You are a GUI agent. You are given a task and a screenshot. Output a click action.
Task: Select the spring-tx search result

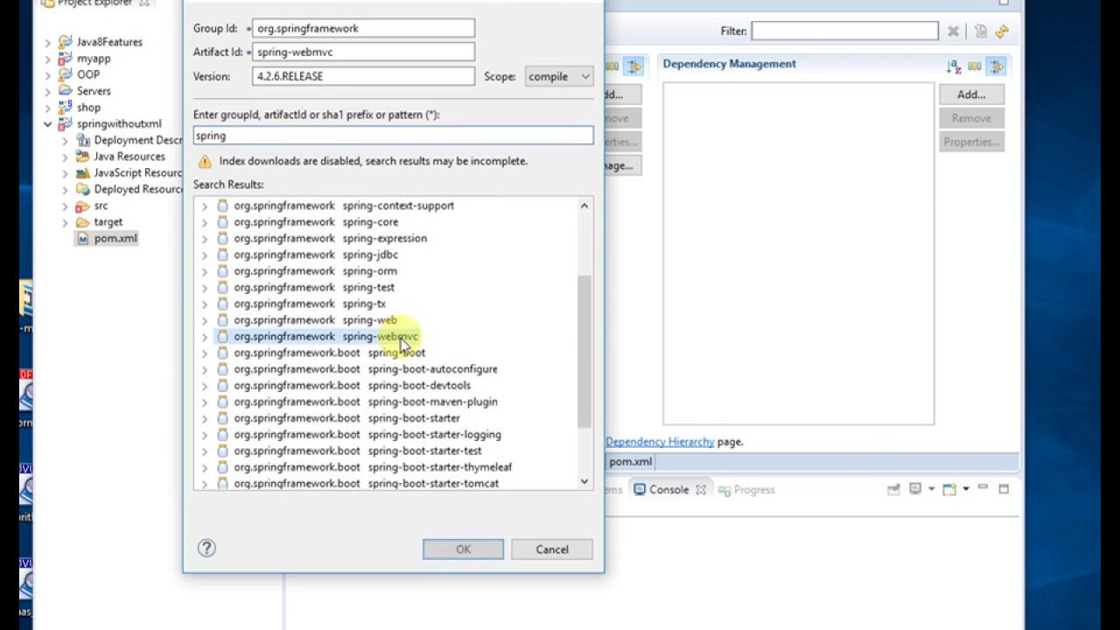tap(310, 304)
